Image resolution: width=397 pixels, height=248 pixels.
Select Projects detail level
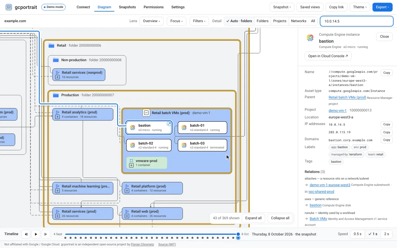[x=280, y=21]
